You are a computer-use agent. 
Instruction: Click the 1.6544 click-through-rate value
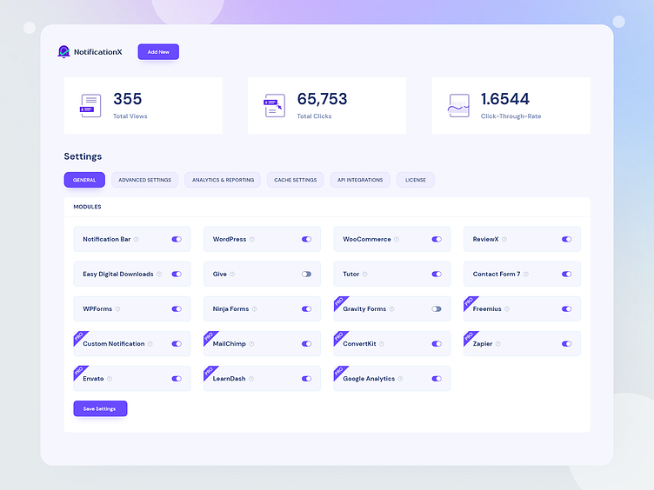tap(505, 99)
